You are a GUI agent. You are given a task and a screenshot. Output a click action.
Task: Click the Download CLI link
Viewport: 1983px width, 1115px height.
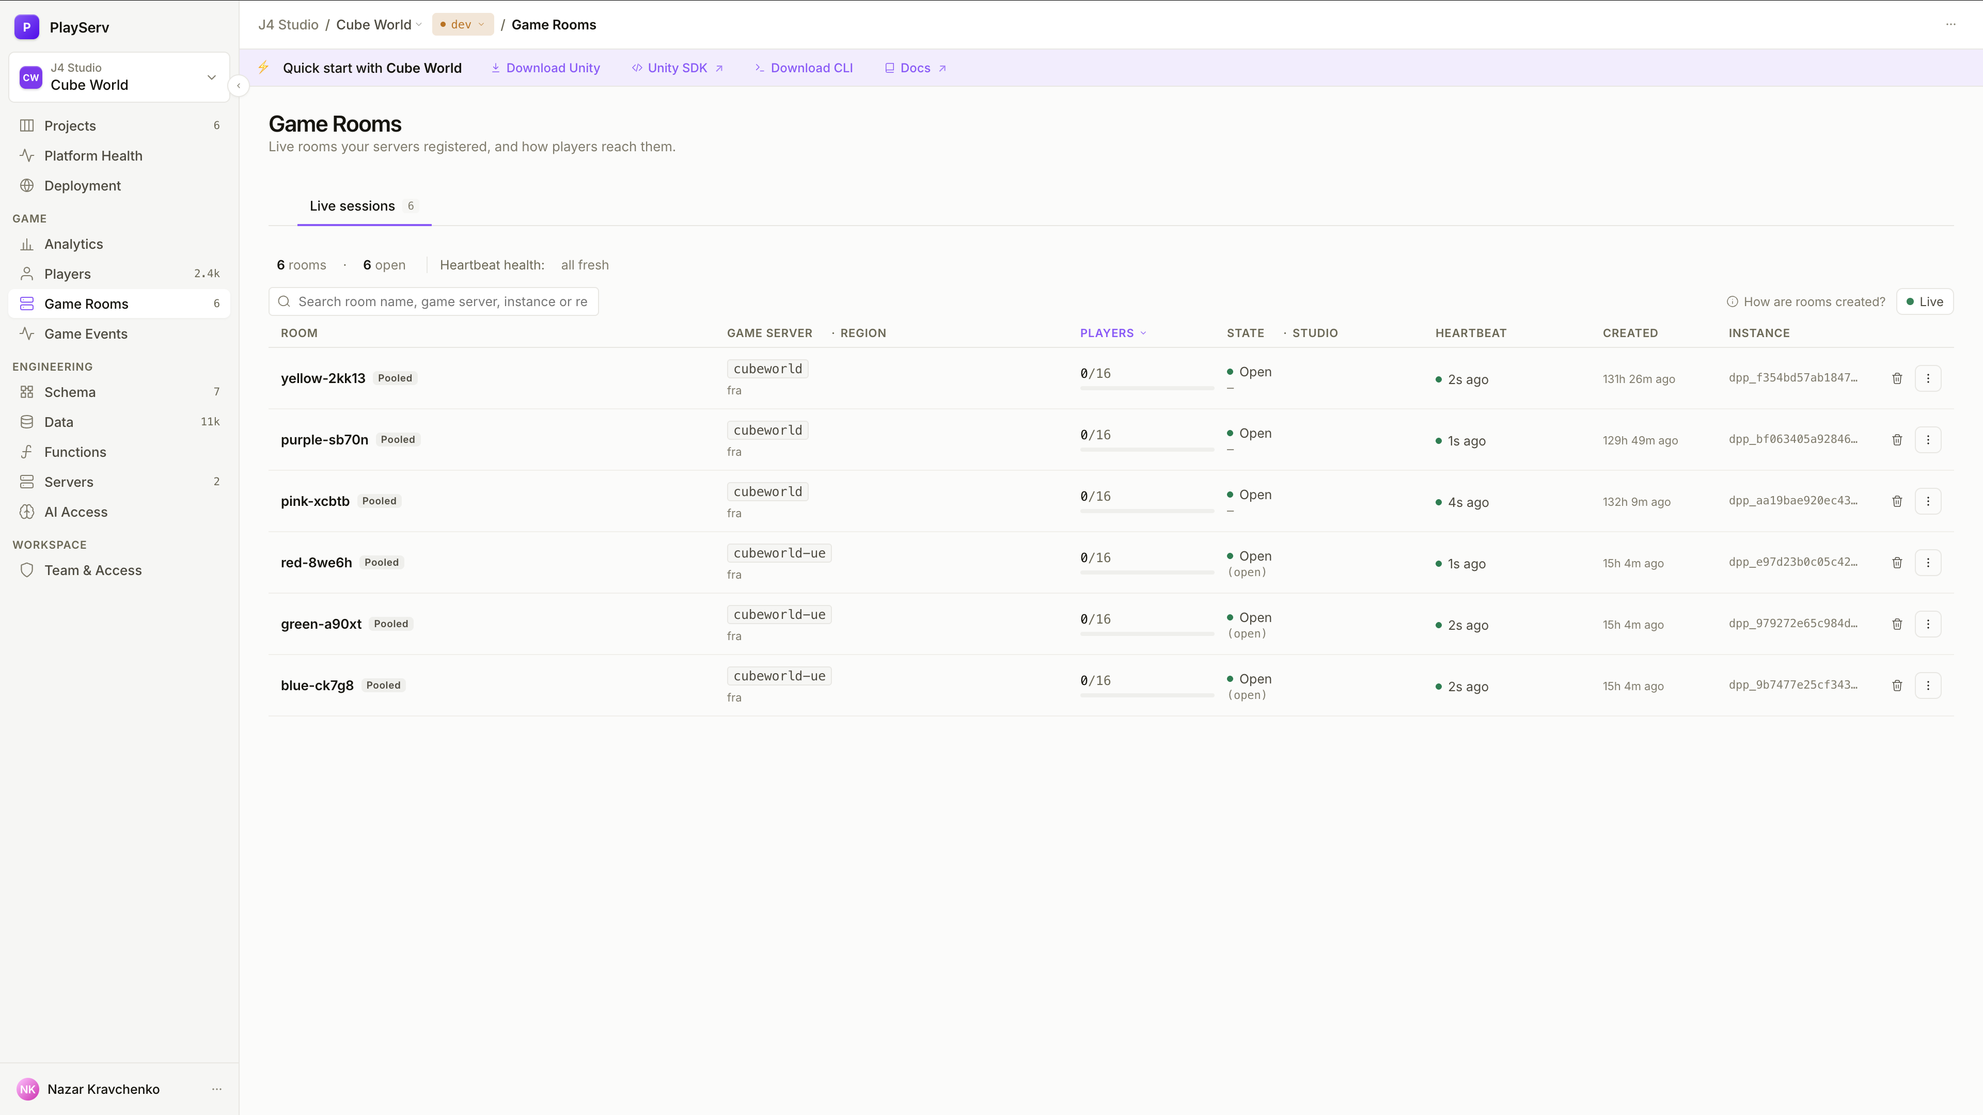point(804,68)
